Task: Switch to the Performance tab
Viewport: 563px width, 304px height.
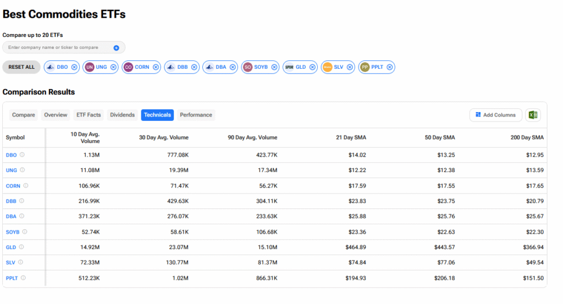Action: pyautogui.click(x=196, y=115)
